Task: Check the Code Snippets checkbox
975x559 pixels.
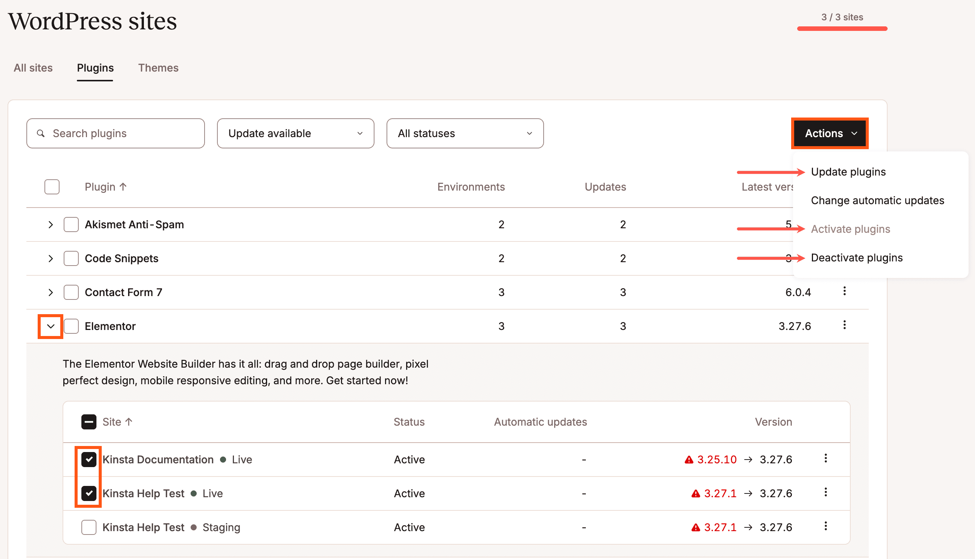Action: coord(71,258)
